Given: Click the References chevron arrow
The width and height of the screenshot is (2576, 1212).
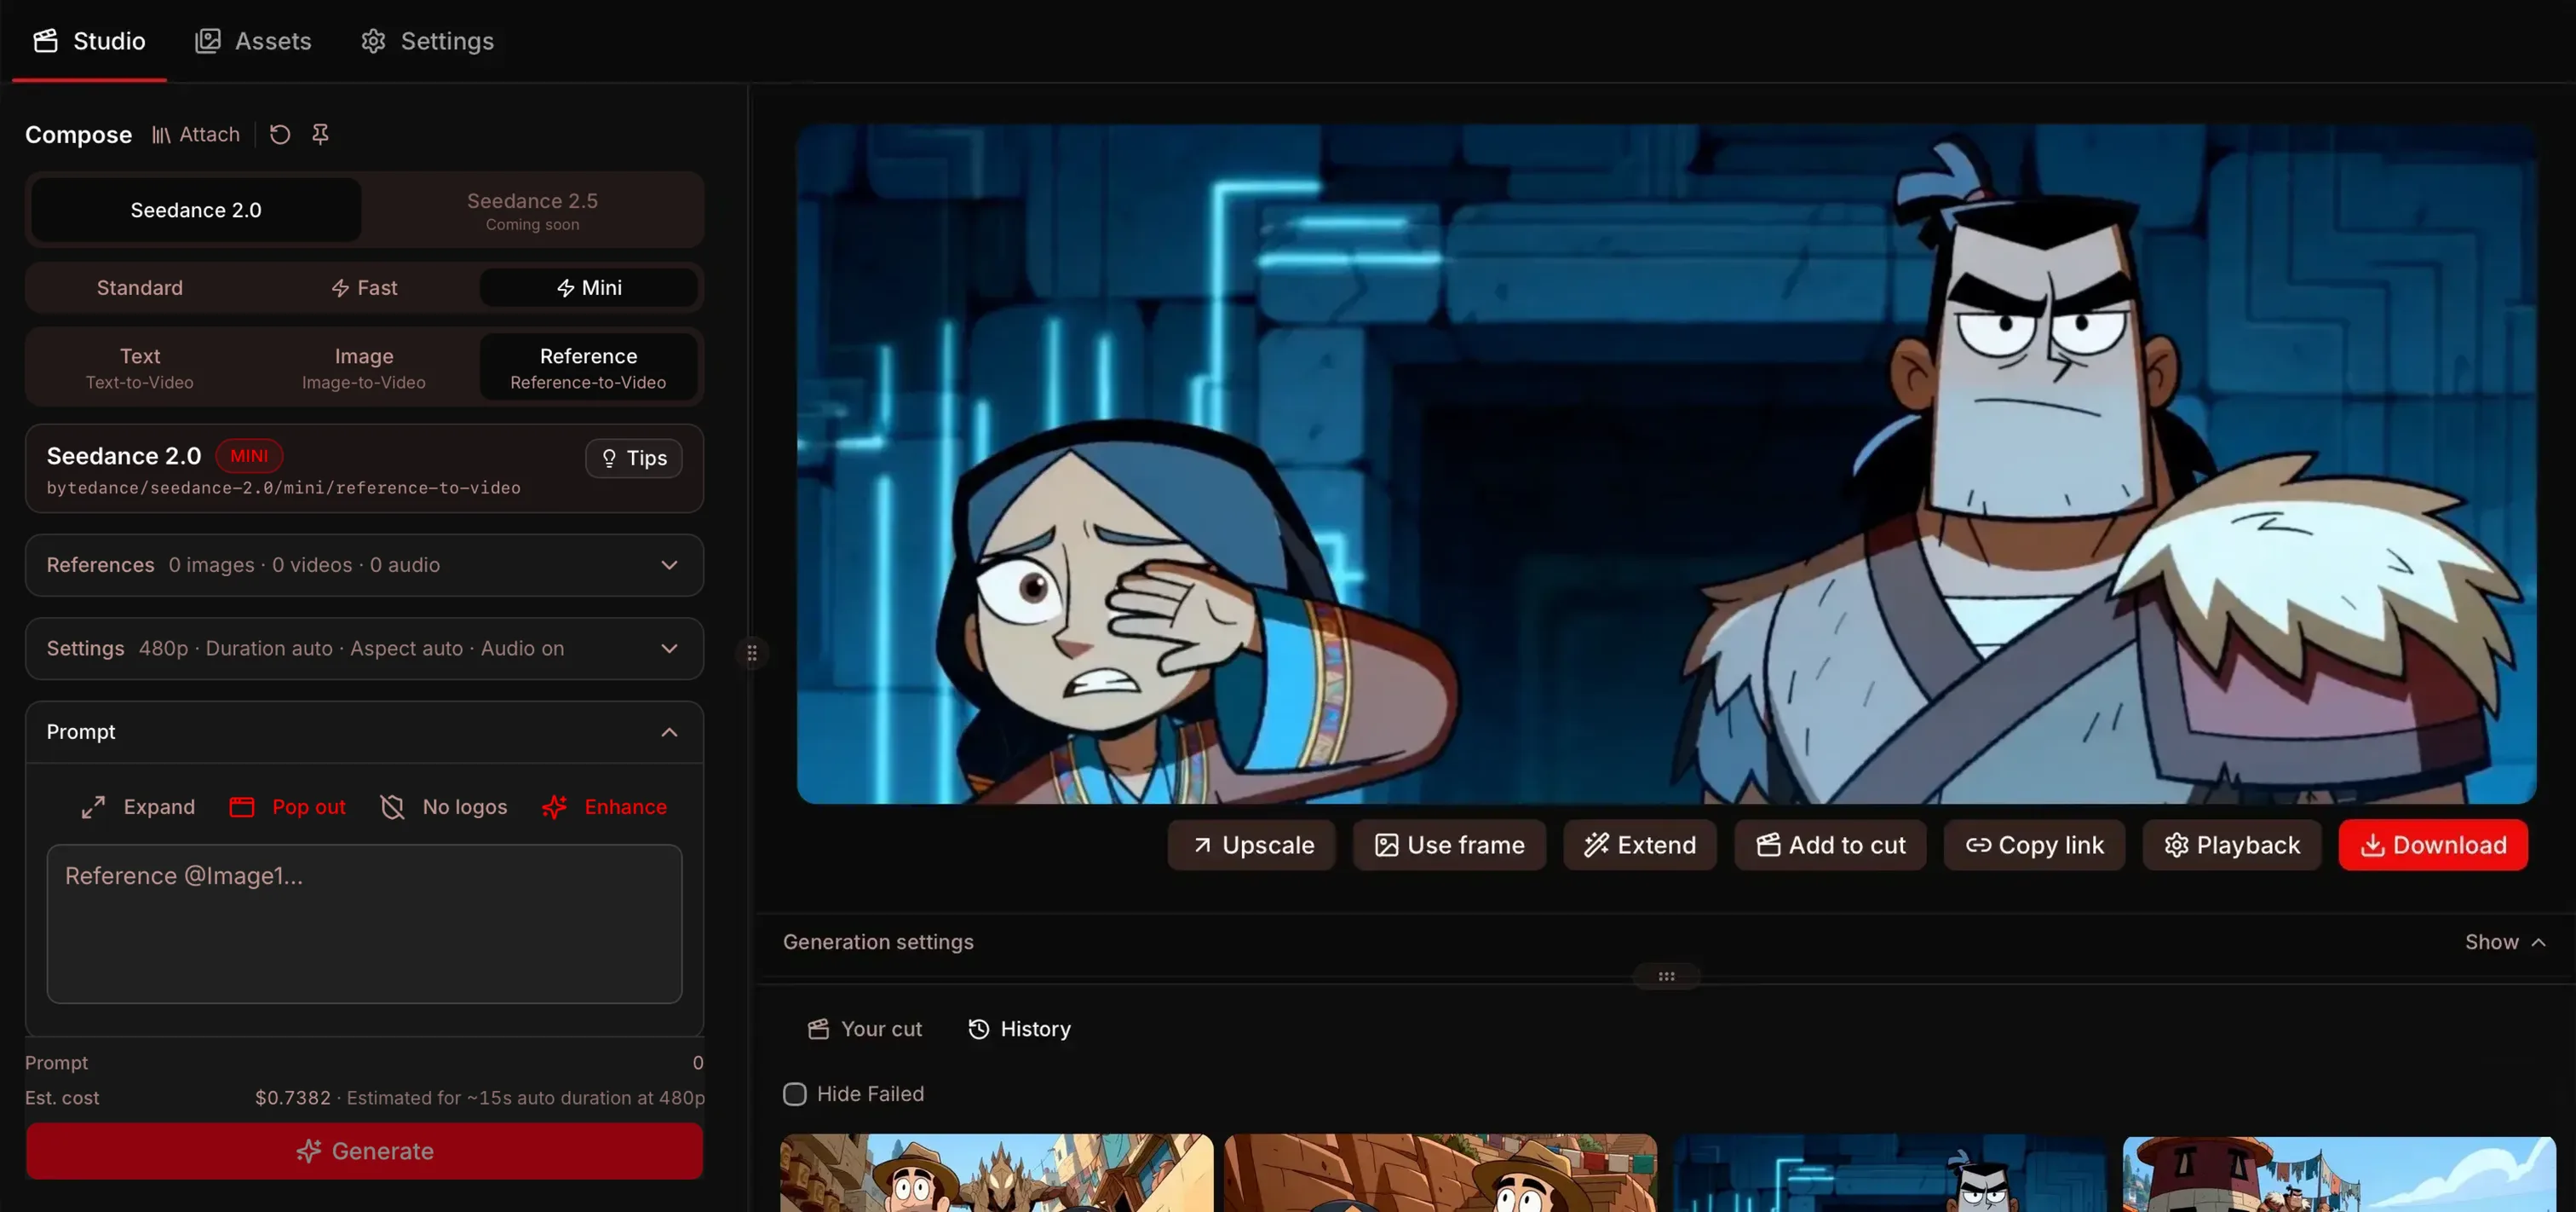Looking at the screenshot, I should pyautogui.click(x=669, y=565).
